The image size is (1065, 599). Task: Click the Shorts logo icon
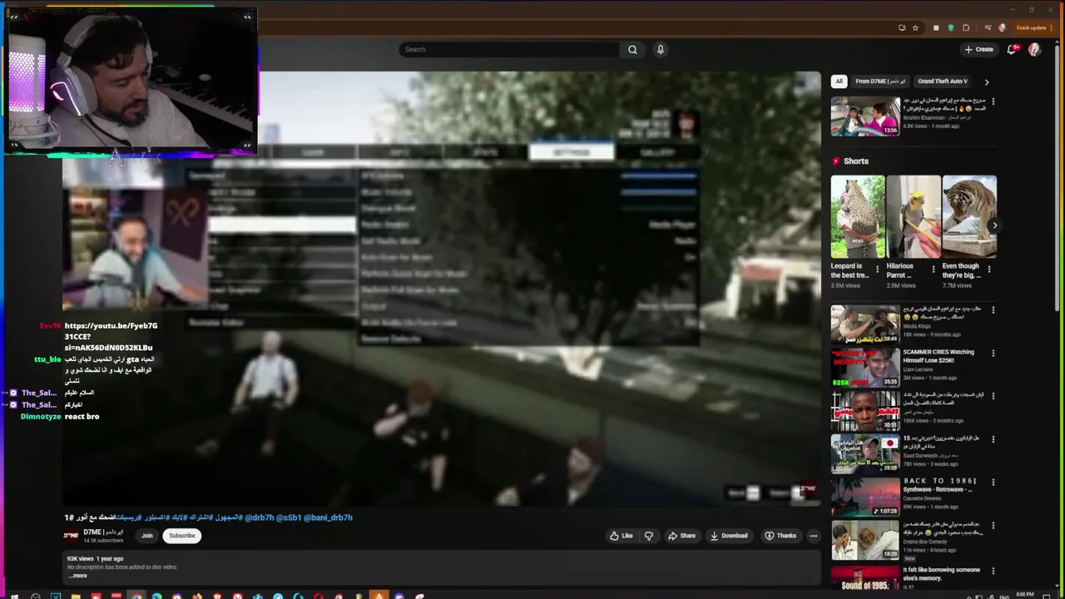pyautogui.click(x=835, y=161)
